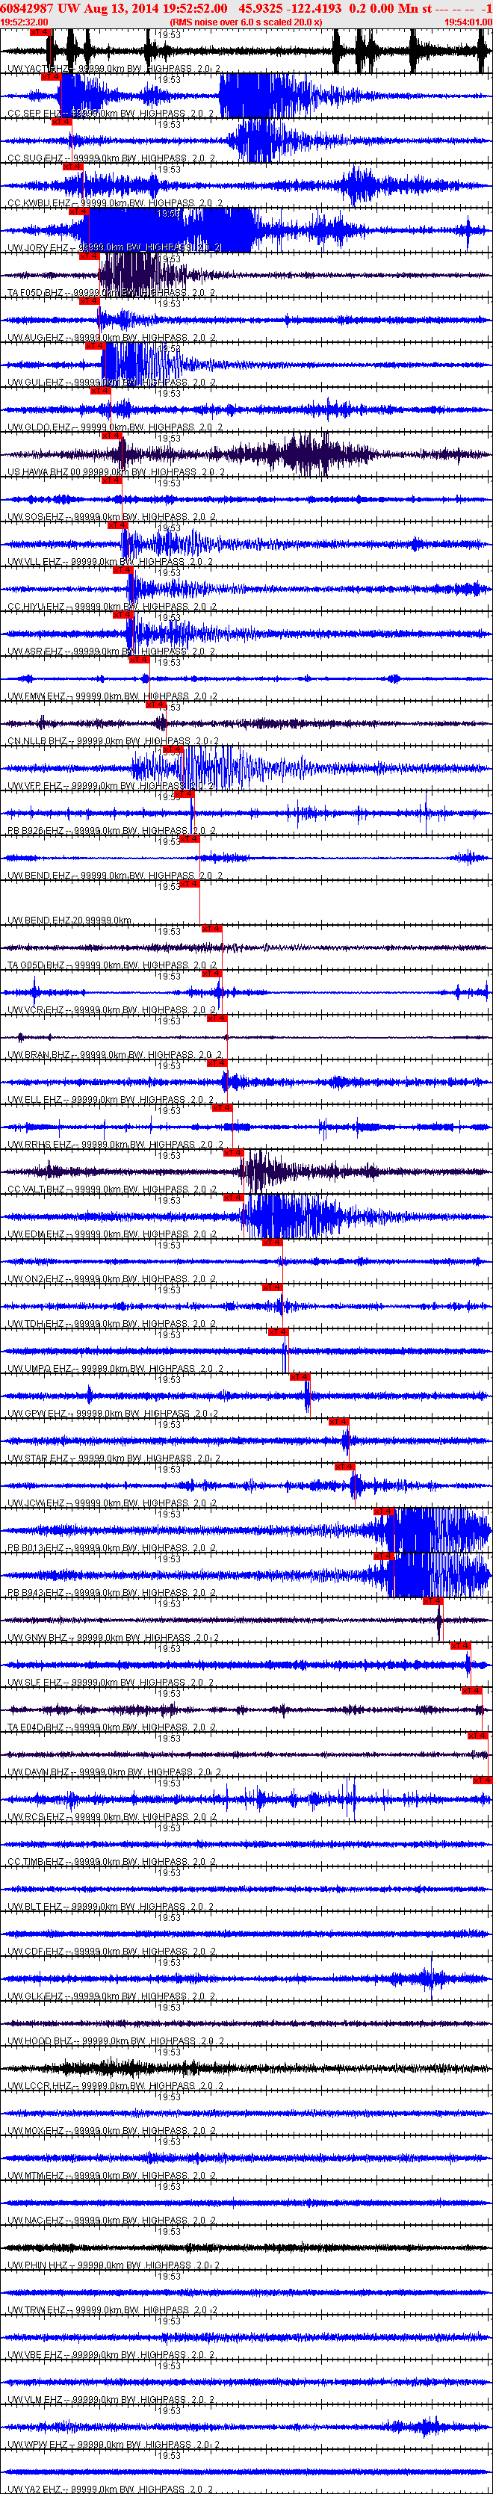Select the CC.TIMB EHZ station label

click(x=112, y=1862)
